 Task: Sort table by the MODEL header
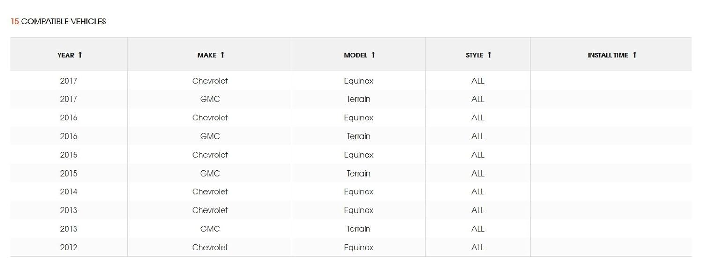point(355,55)
